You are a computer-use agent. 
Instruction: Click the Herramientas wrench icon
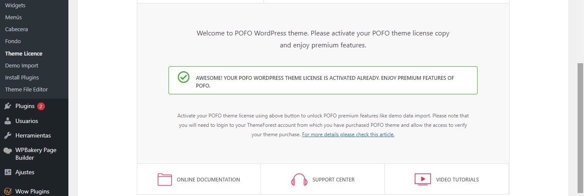click(x=8, y=135)
